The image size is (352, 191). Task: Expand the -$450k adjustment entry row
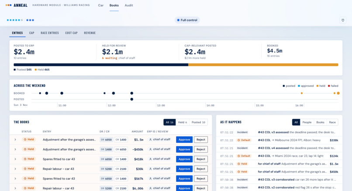pyautogui.click(x=15, y=149)
